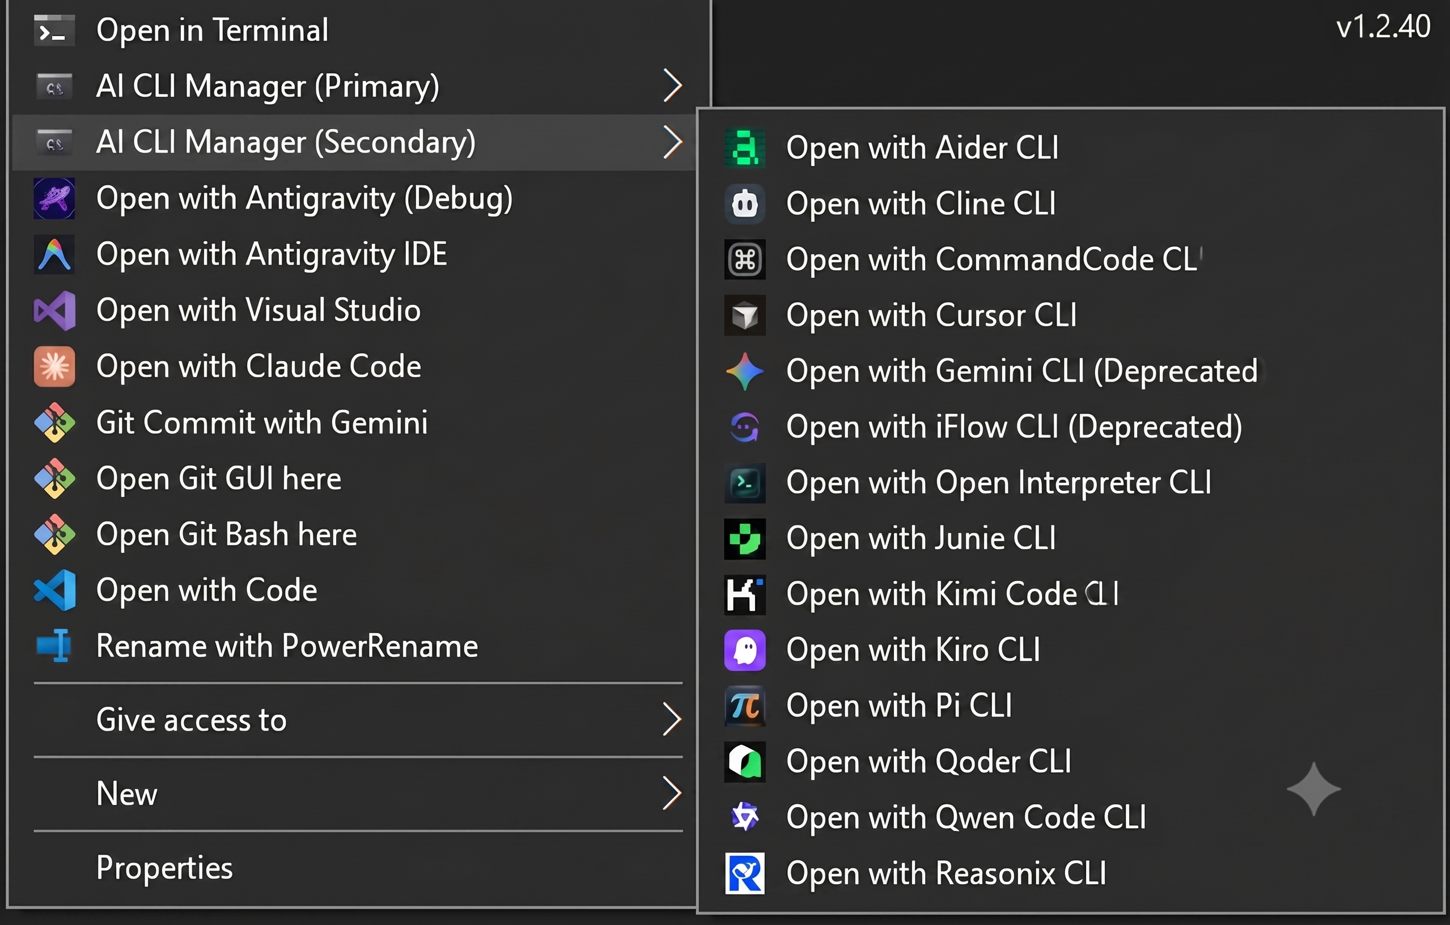The height and width of the screenshot is (925, 1450).
Task: Click the Antigravity (Debug) icon
Action: tap(54, 199)
